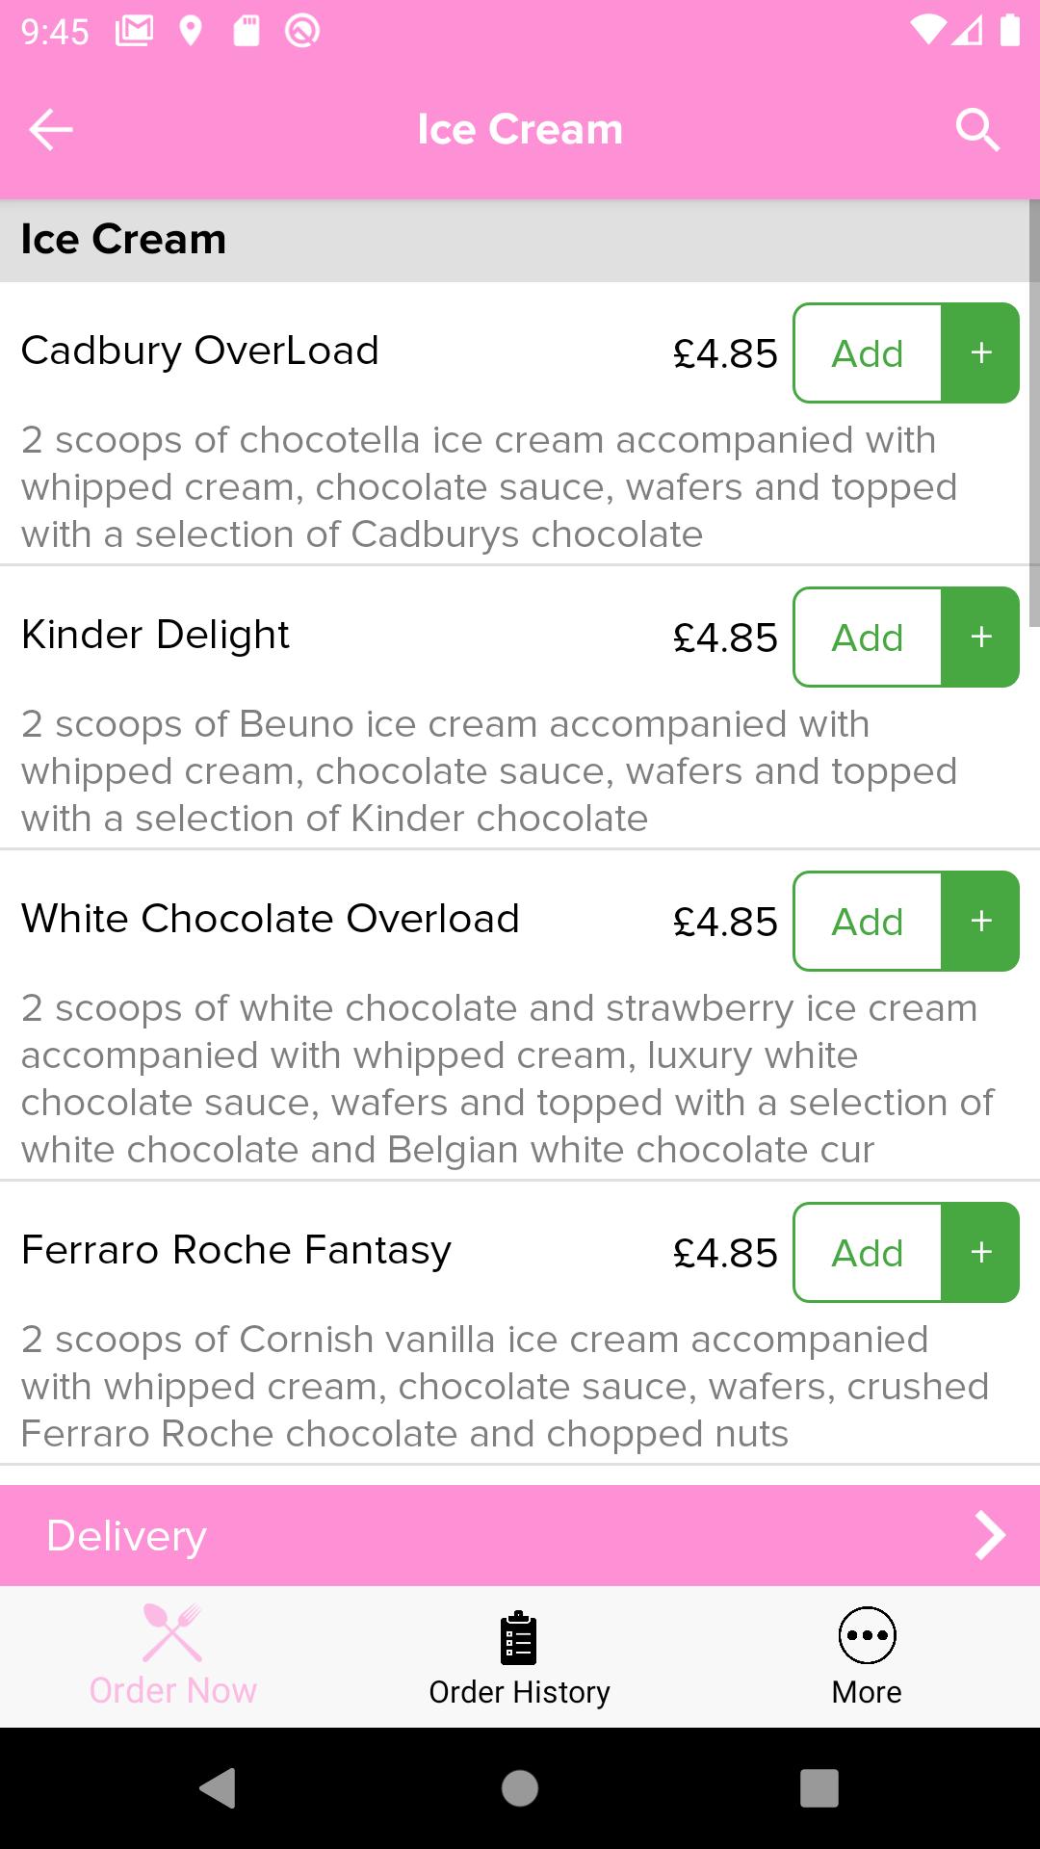1040x1849 pixels.
Task: Add White Chocolate Overload to order
Action: click(868, 921)
